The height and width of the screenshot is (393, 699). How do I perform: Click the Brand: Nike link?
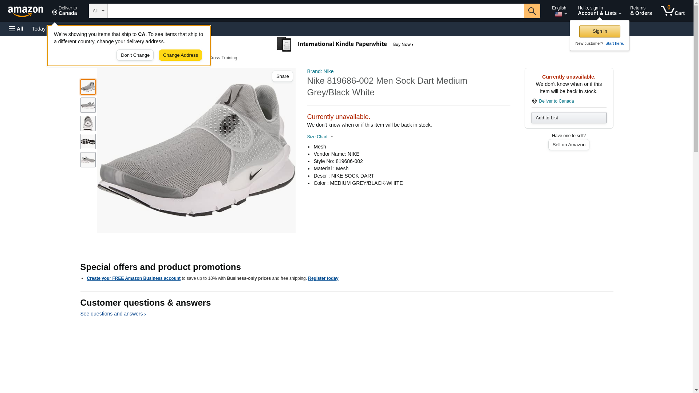click(x=320, y=71)
